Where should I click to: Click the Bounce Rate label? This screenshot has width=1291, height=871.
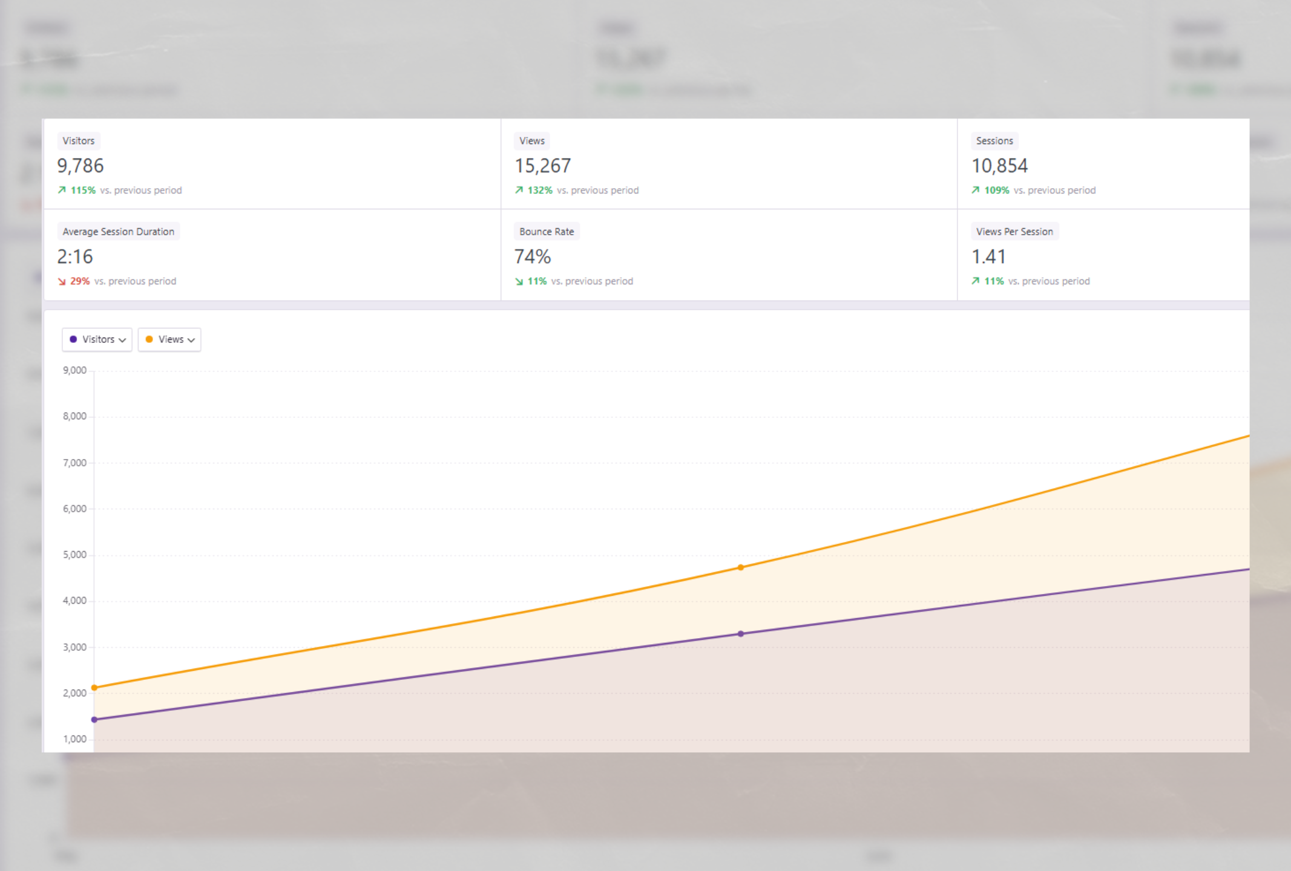tap(546, 232)
